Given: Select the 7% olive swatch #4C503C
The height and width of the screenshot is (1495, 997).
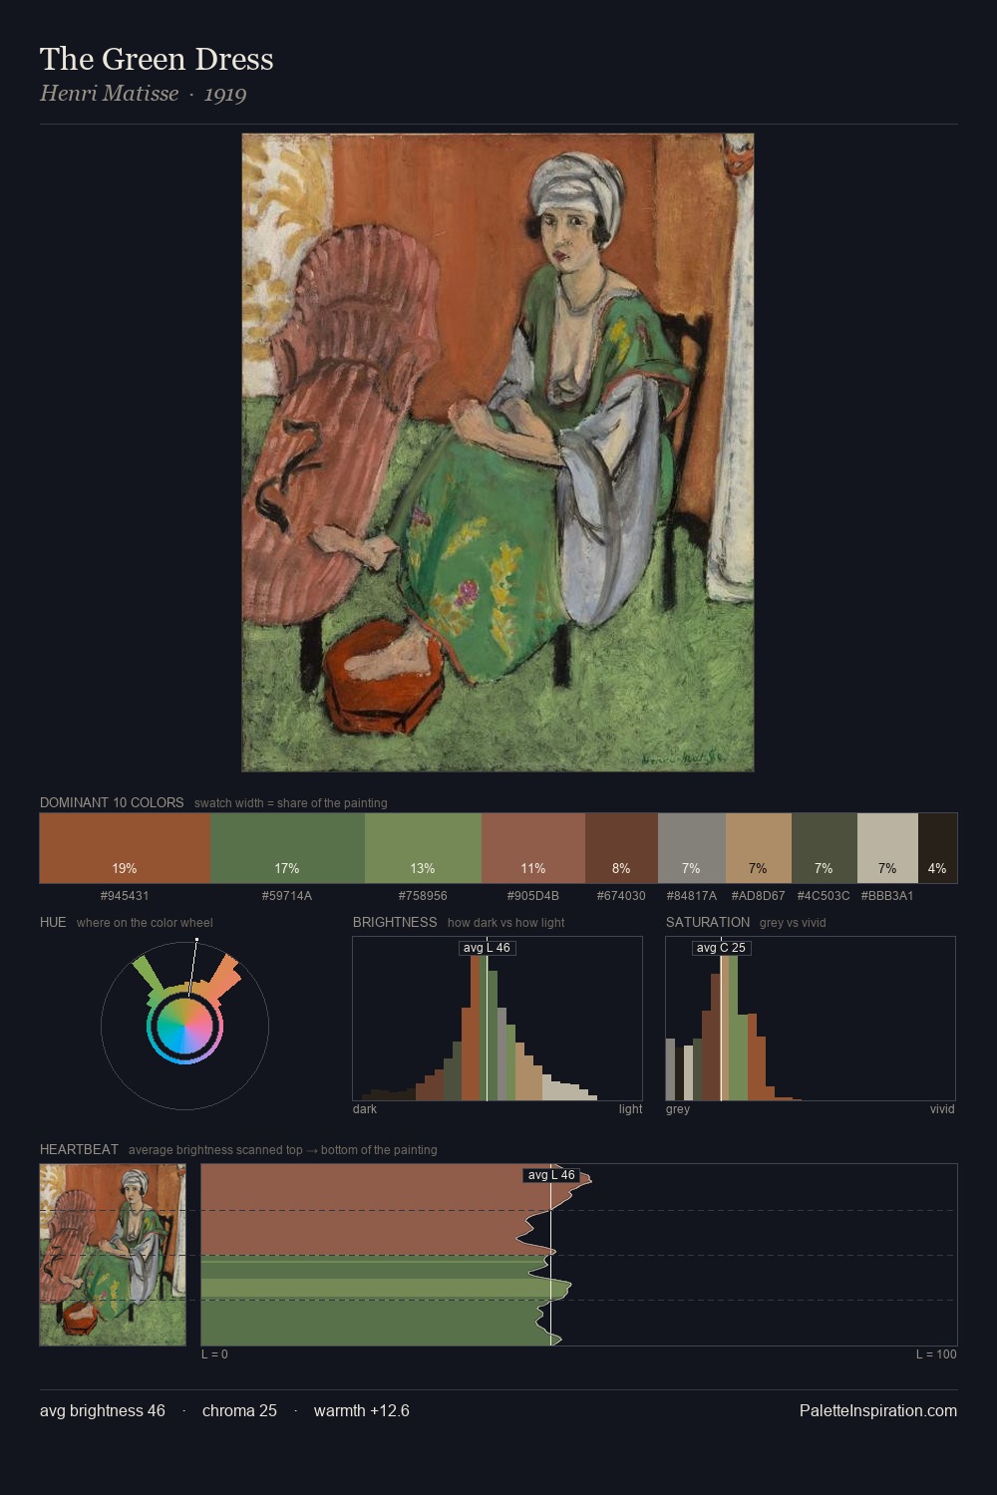Looking at the screenshot, I should 825,848.
